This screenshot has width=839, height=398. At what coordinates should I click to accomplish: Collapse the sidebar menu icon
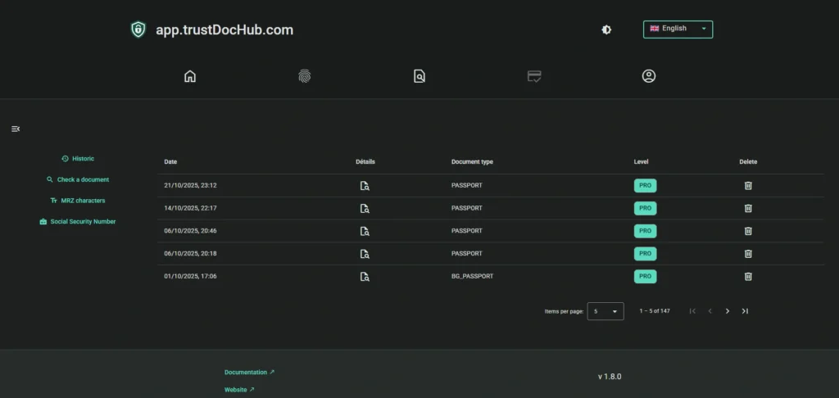click(16, 129)
